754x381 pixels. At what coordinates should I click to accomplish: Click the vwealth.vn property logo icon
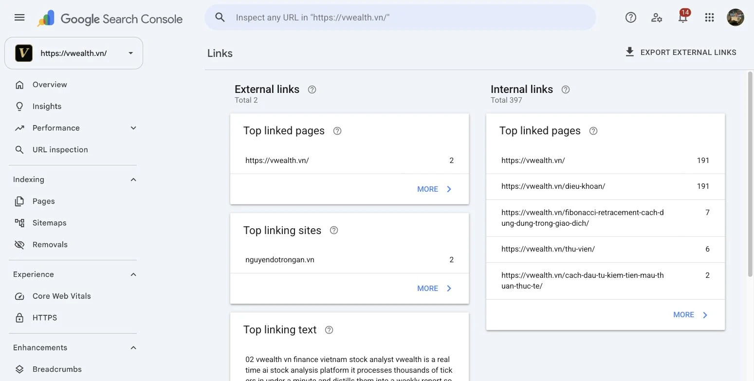tap(24, 53)
